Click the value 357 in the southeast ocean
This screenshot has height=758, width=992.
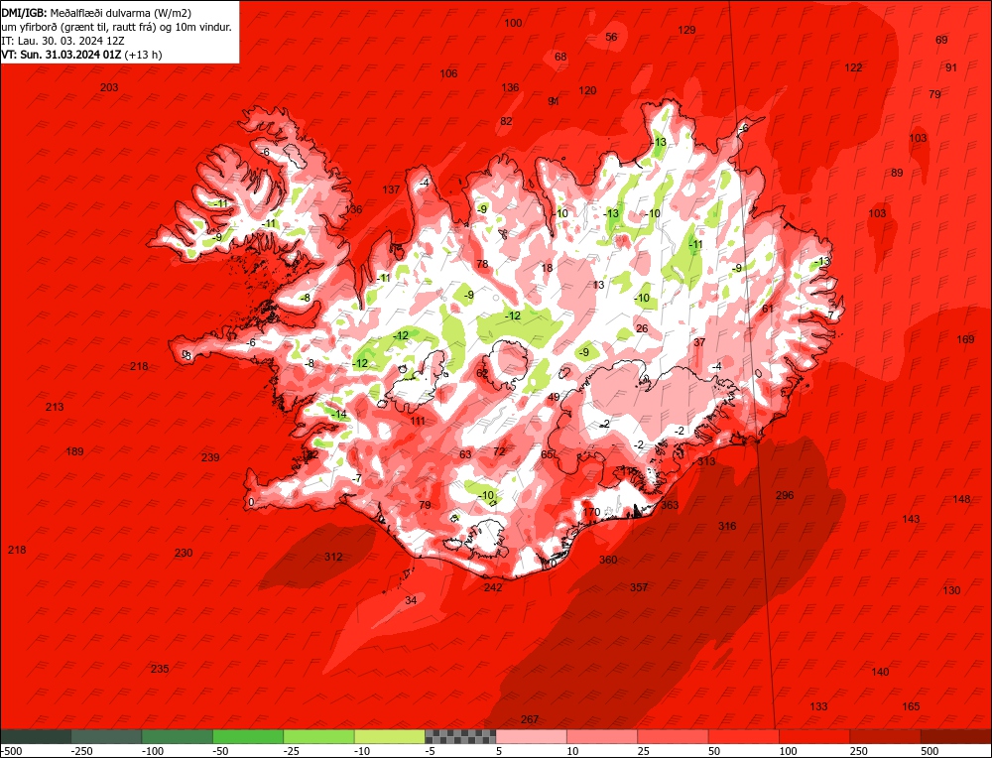click(x=639, y=587)
